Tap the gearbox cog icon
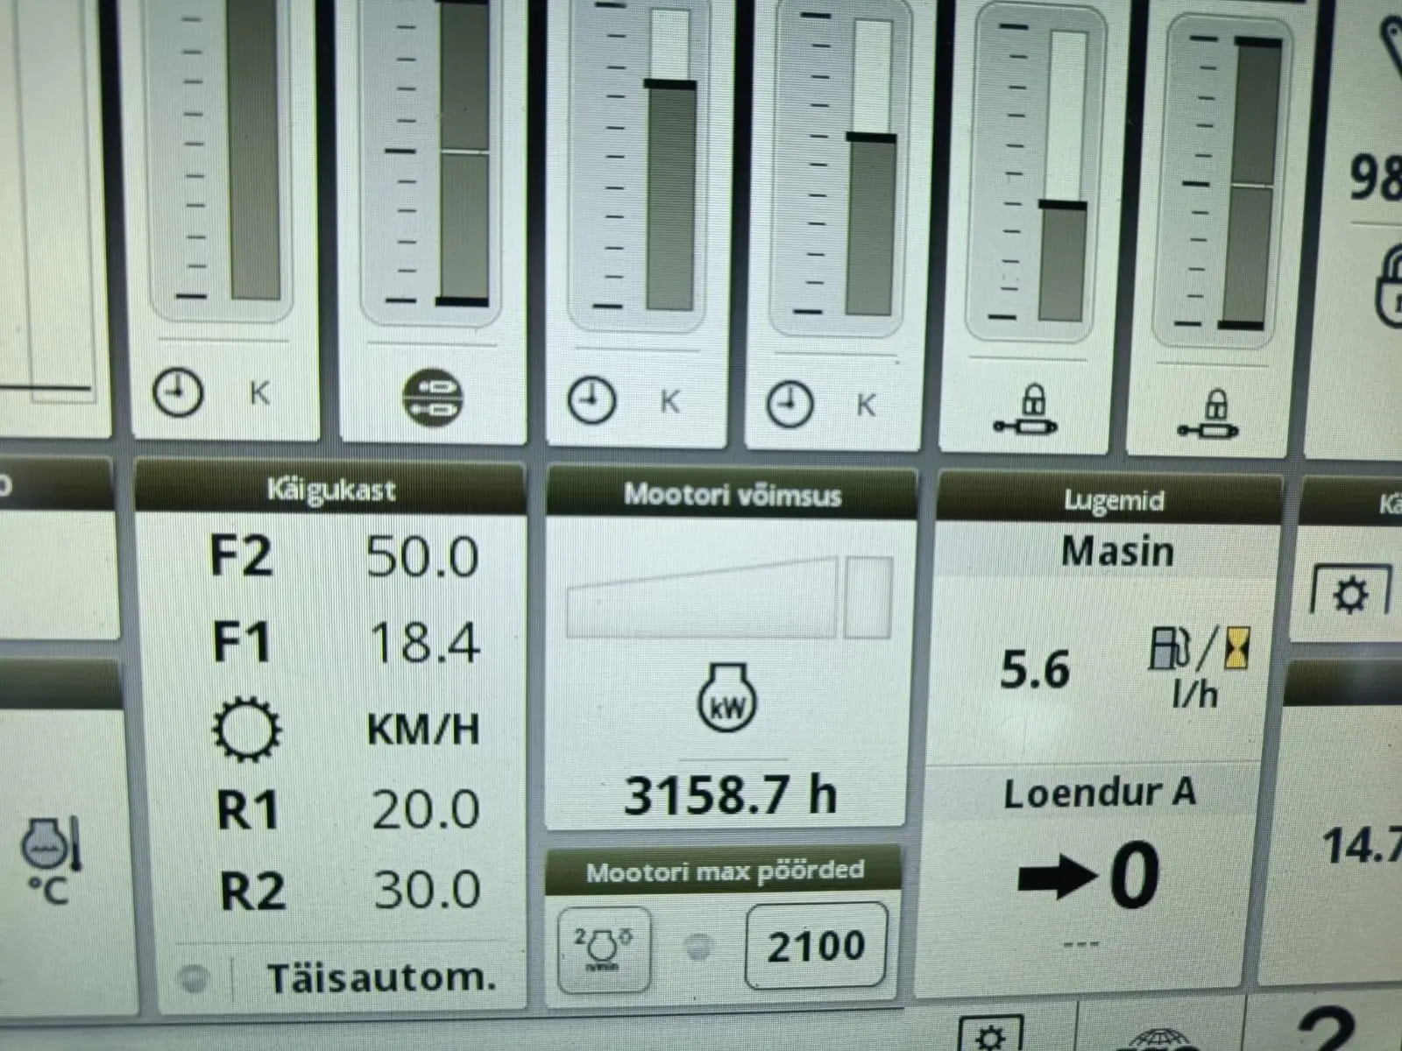The width and height of the screenshot is (1402, 1051). pos(247,729)
